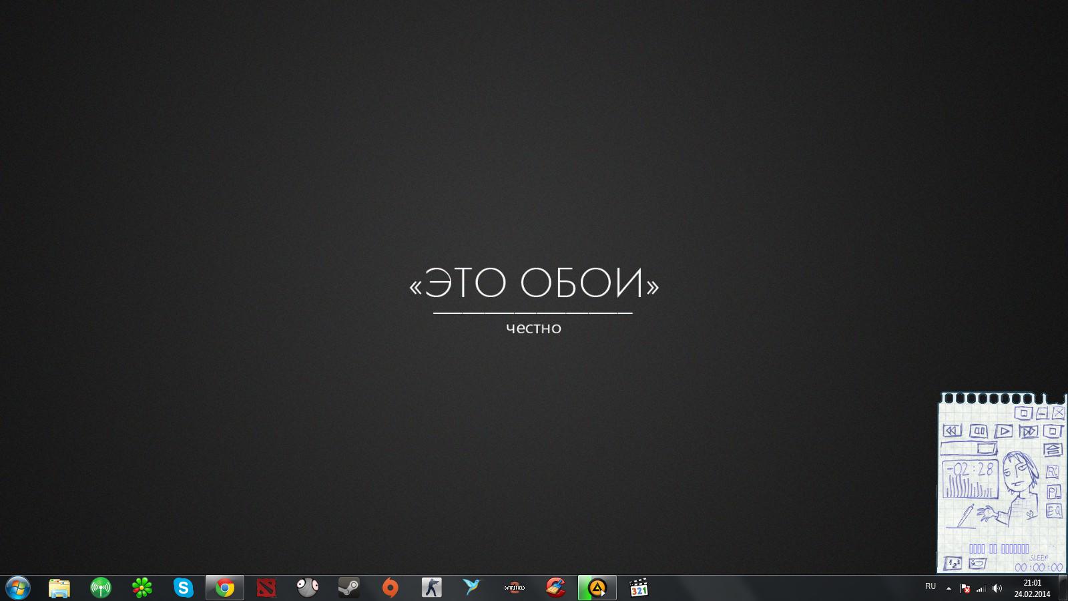The width and height of the screenshot is (1068, 601).
Task: Skip to previous track in player
Action: pyautogui.click(x=953, y=431)
